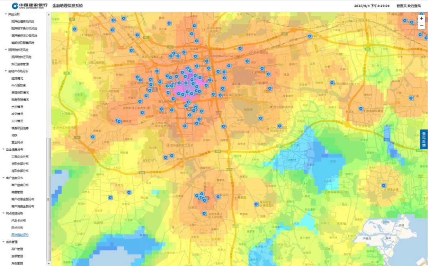Open 商户收单金额分布 in the sidebar

click(23, 199)
